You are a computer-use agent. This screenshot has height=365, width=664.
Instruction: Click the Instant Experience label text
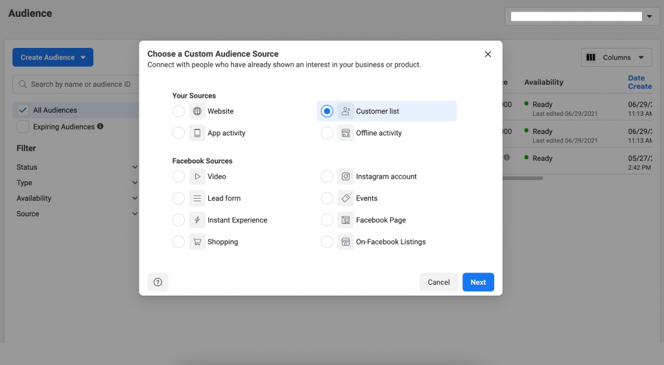point(237,220)
